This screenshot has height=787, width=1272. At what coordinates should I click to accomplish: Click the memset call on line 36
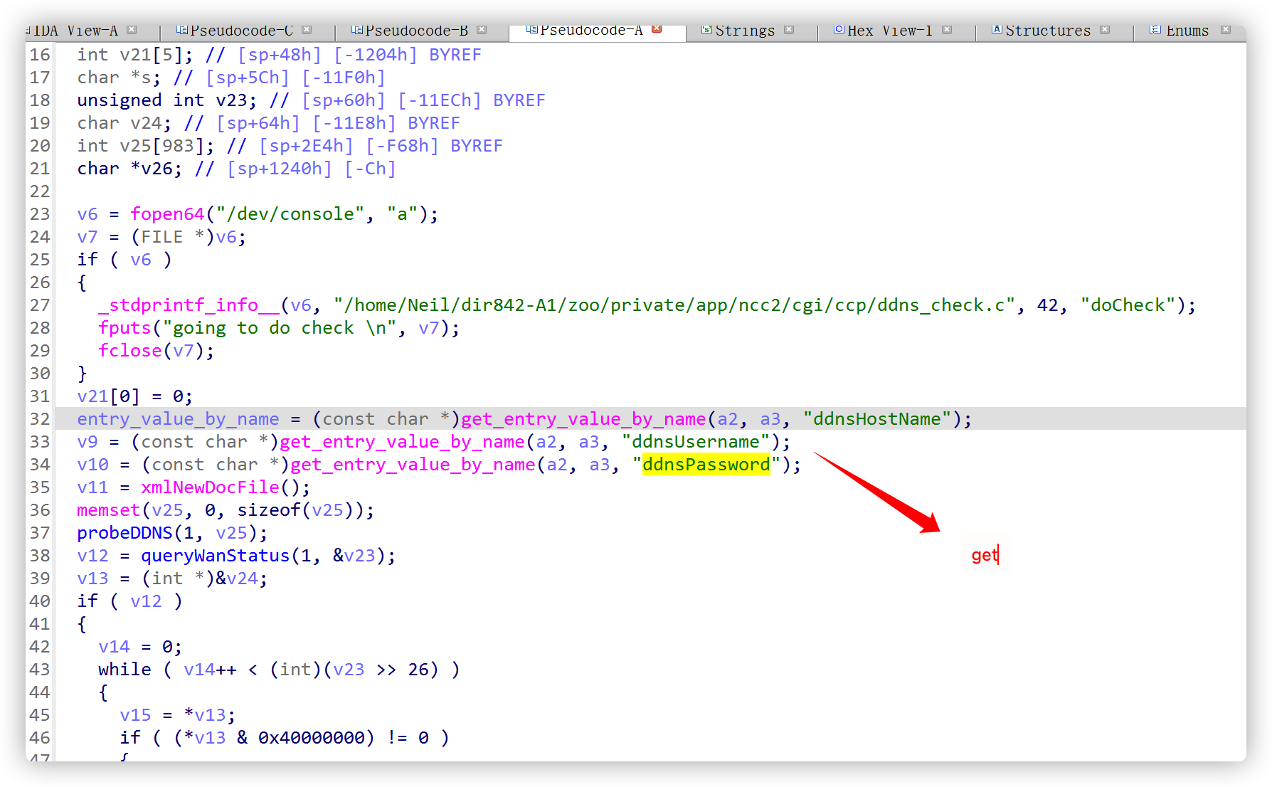point(109,510)
